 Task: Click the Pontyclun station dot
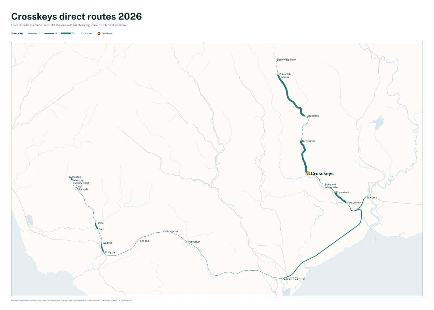(x=187, y=242)
